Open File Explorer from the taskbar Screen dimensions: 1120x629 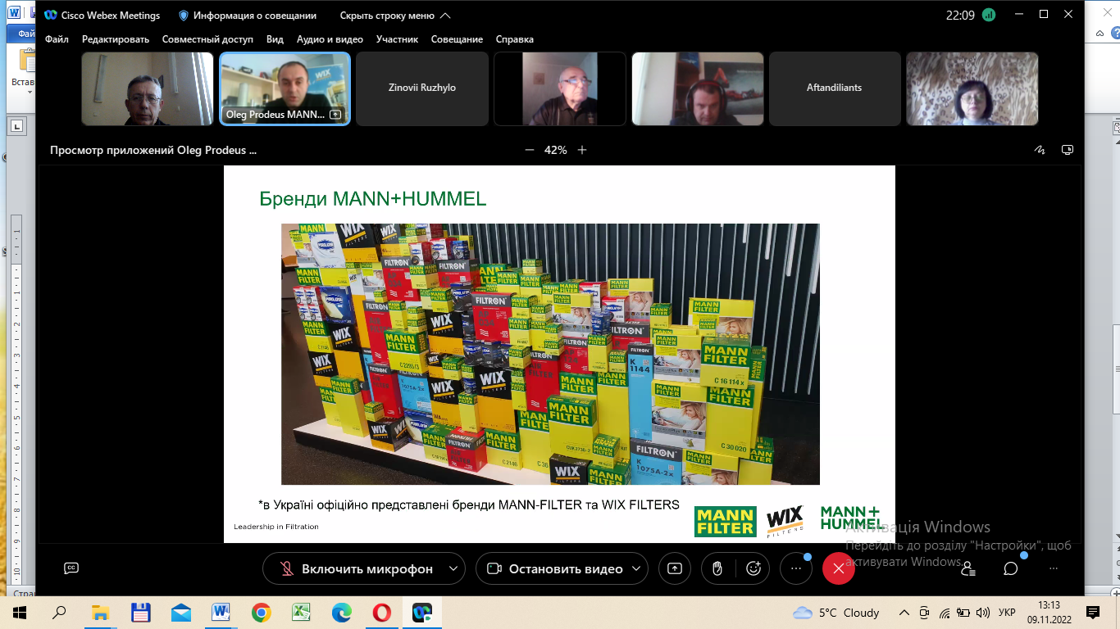100,613
